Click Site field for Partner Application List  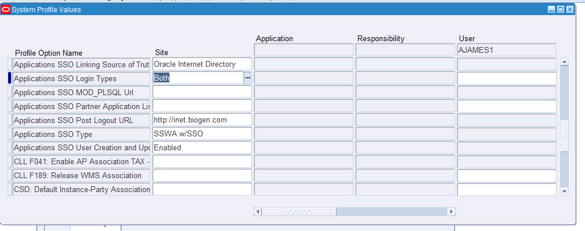click(x=202, y=106)
